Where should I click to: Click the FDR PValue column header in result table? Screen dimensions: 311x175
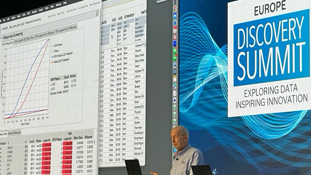[x=57, y=140]
